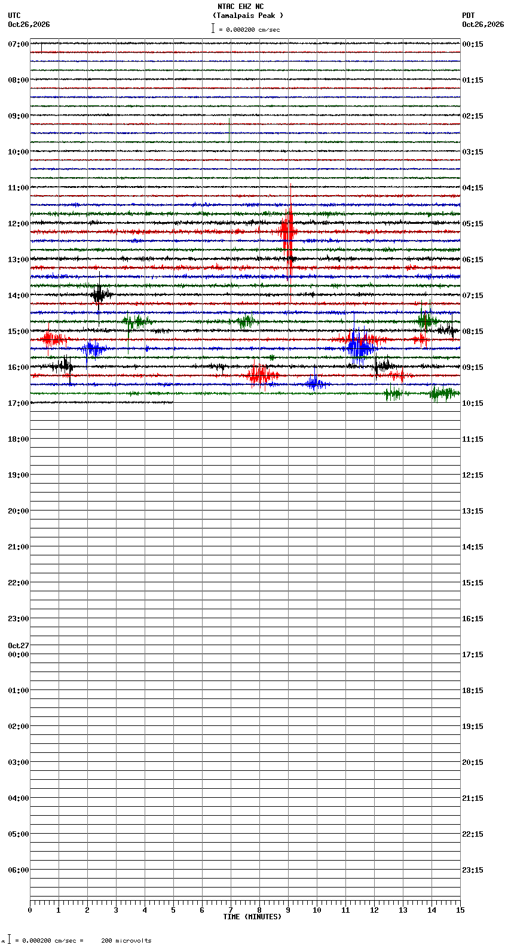
Task: Click the '15' minute tick label
Action: (x=460, y=910)
